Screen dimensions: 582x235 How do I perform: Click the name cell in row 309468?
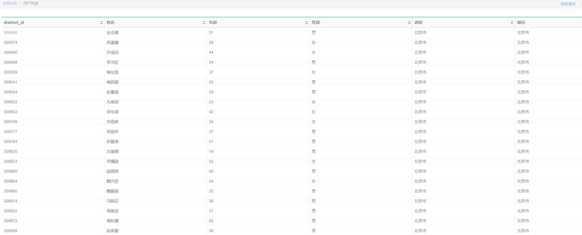point(113,62)
